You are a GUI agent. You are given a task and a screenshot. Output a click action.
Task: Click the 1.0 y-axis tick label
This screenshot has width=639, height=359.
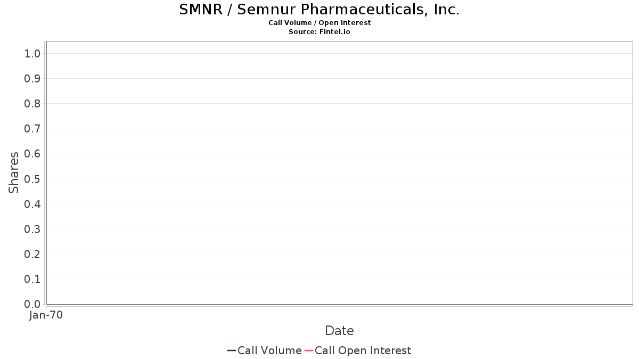point(32,53)
